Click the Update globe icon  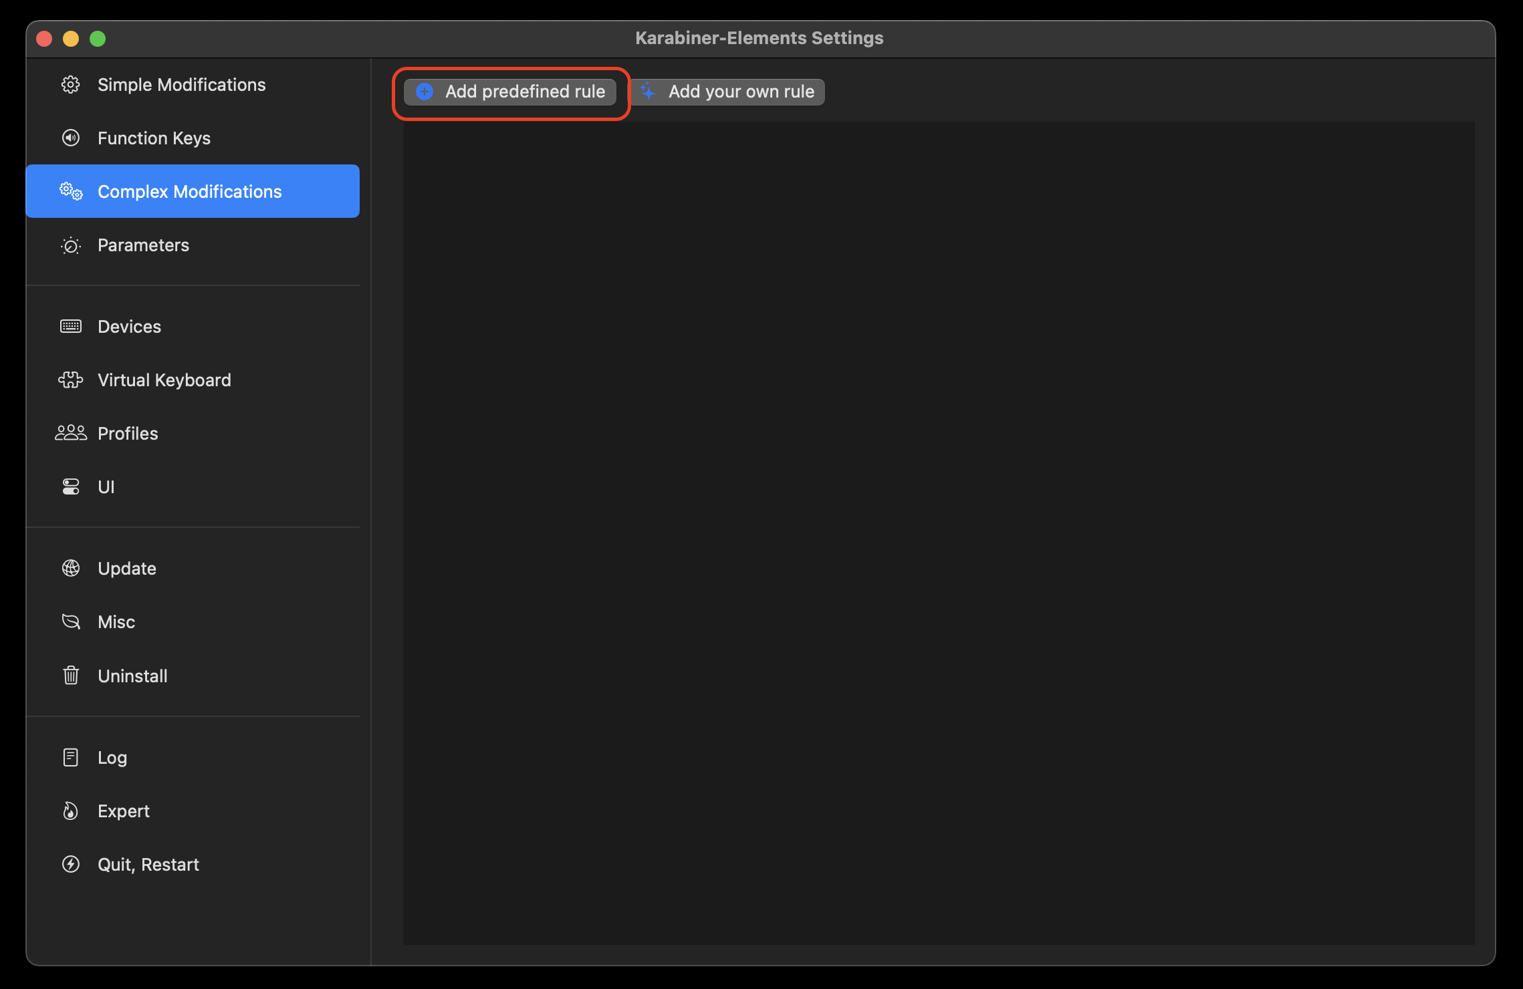tap(71, 568)
